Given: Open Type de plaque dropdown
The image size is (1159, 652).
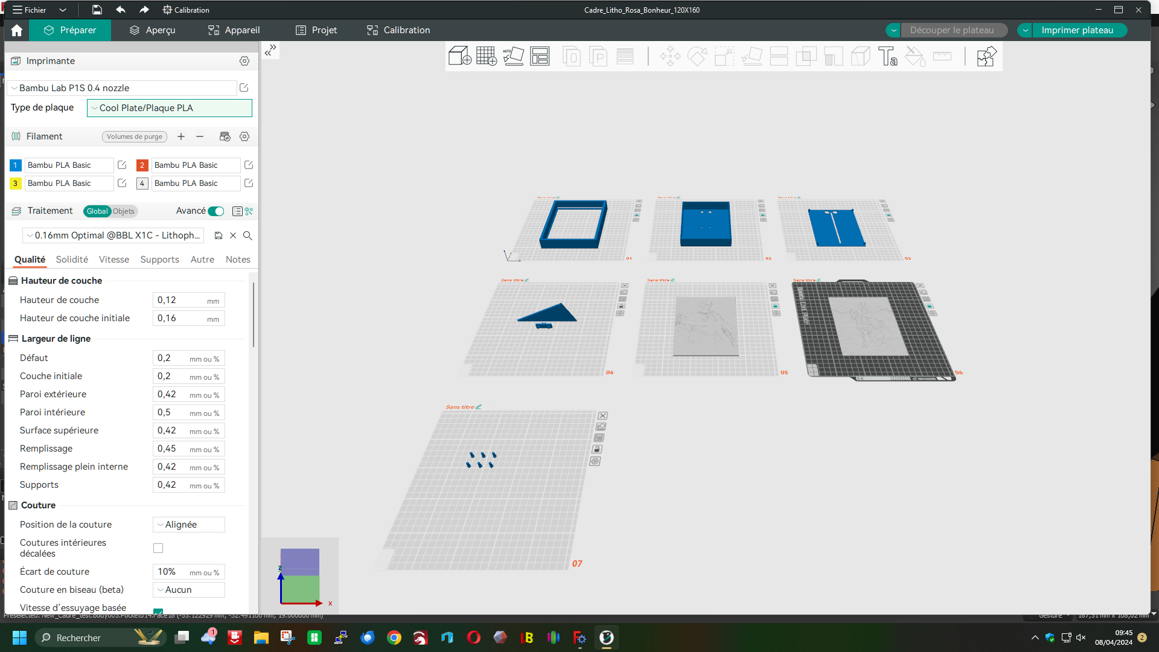Looking at the screenshot, I should point(170,108).
